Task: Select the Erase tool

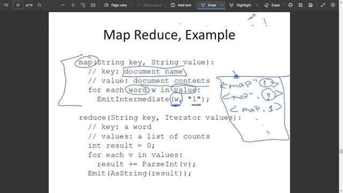Action: tap(272, 5)
